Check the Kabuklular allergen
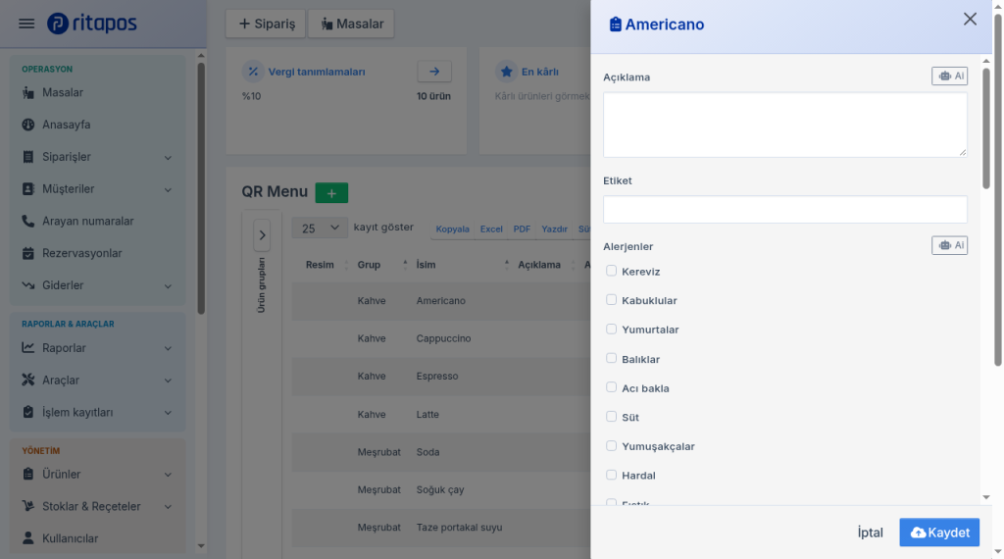The height and width of the screenshot is (559, 1004). [x=612, y=300]
